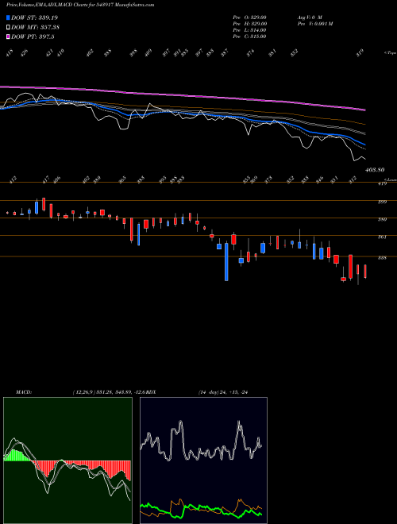397x524 pixels.
Task: Click the last red candlestick on the right
Action: 365,272
